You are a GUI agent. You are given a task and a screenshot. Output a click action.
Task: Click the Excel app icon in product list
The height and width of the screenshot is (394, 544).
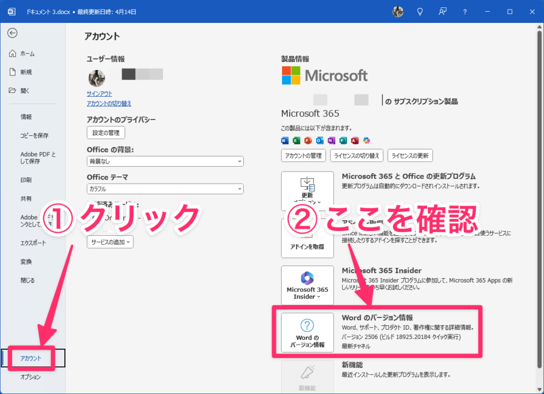click(296, 141)
